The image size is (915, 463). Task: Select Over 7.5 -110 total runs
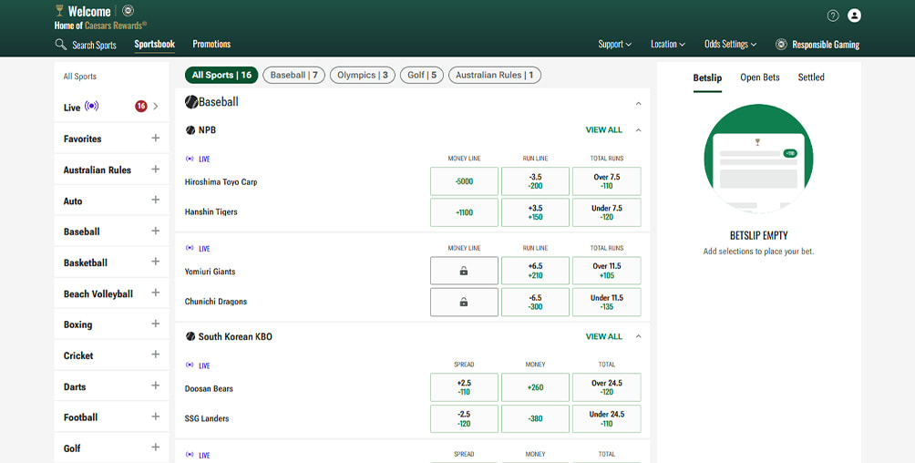[x=606, y=181]
